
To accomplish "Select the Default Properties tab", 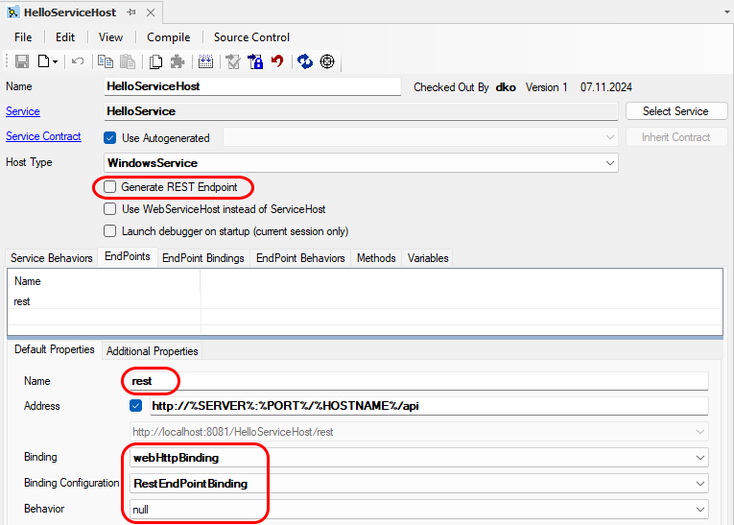I will tap(55, 349).
